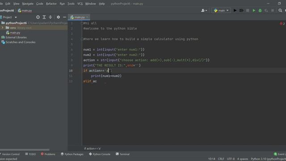Click Project panel horizontal scrollbar
Screen dimensions: 286x161
coord(25,150)
